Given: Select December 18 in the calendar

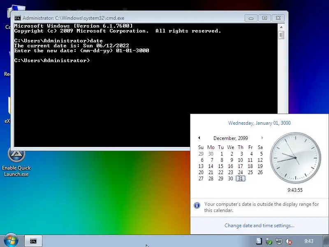Looking at the screenshot, I should (250, 166).
